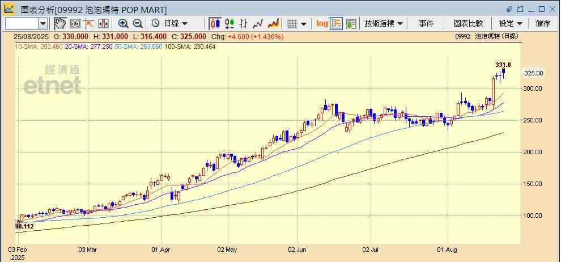Click the 50-SMA: 263.660 legend label

pos(138,47)
